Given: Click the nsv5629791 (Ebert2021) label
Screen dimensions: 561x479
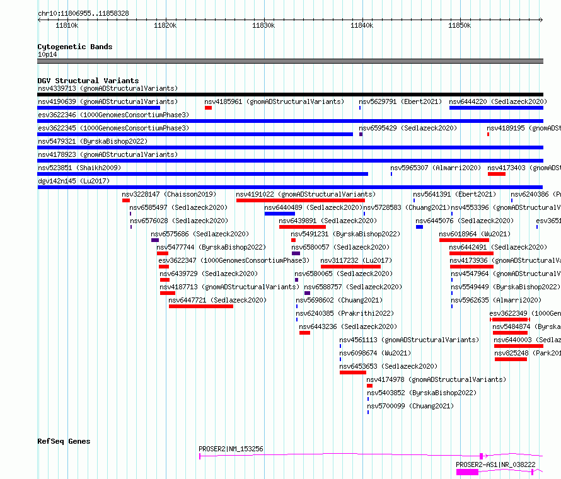Looking at the screenshot, I should [400, 101].
